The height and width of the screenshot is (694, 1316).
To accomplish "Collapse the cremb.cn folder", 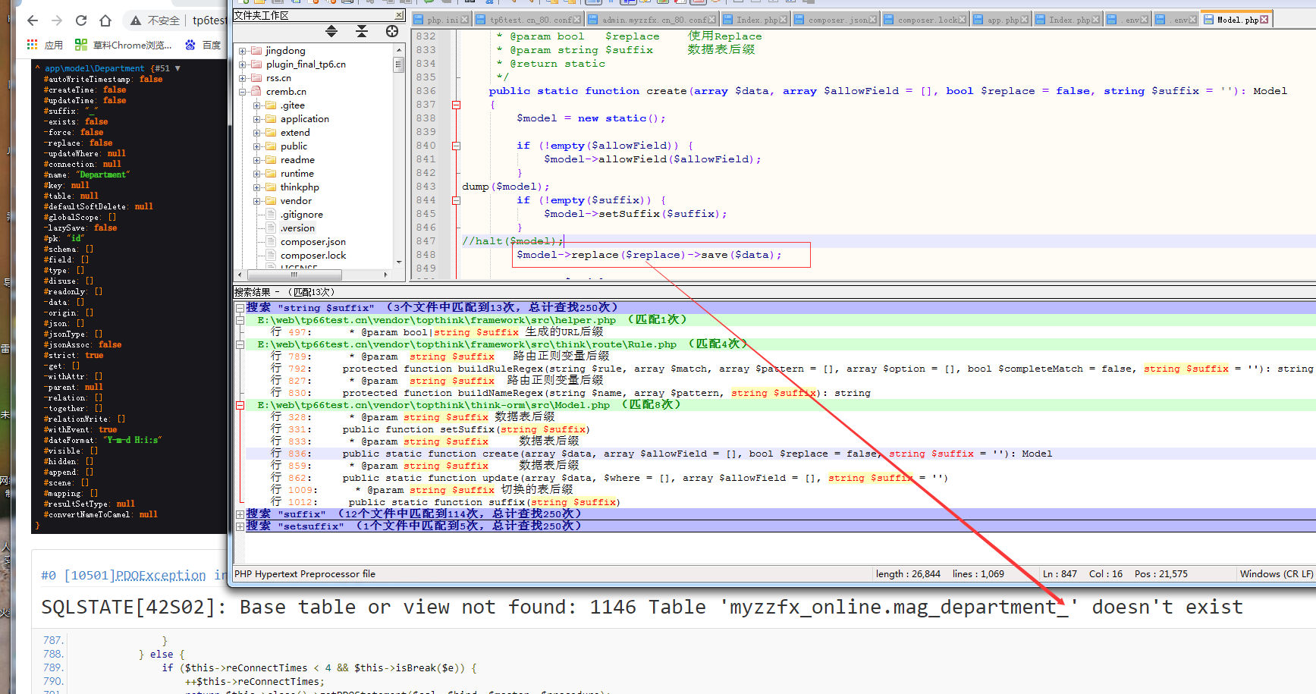I will coord(243,92).
